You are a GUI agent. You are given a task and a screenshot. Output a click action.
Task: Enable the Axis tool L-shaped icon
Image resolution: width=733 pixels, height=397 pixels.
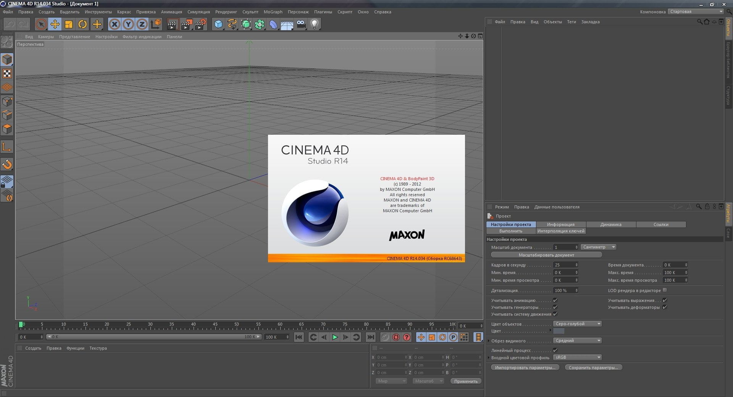pyautogui.click(x=7, y=147)
